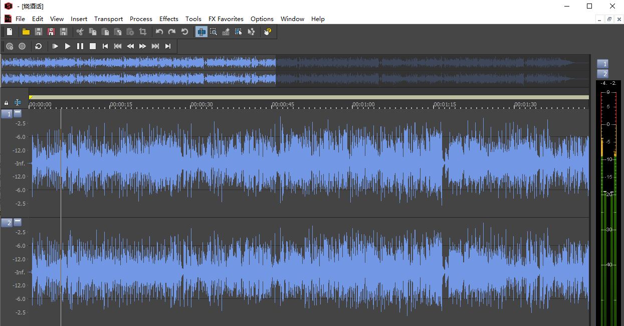Select channel 2 button in waveform
624x326 pixels.
[7, 223]
